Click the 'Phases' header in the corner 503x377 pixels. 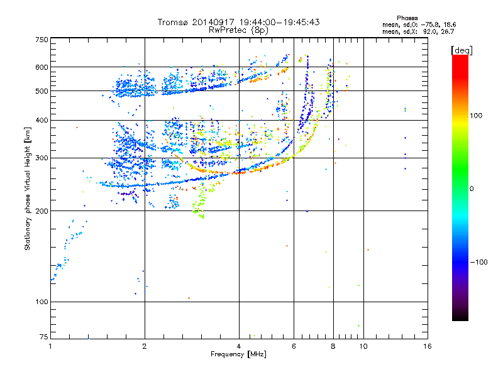pos(407,18)
